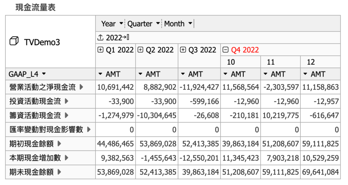Open AMT measure dropdown under month 12
The width and height of the screenshot is (348, 185).
pos(305,74)
